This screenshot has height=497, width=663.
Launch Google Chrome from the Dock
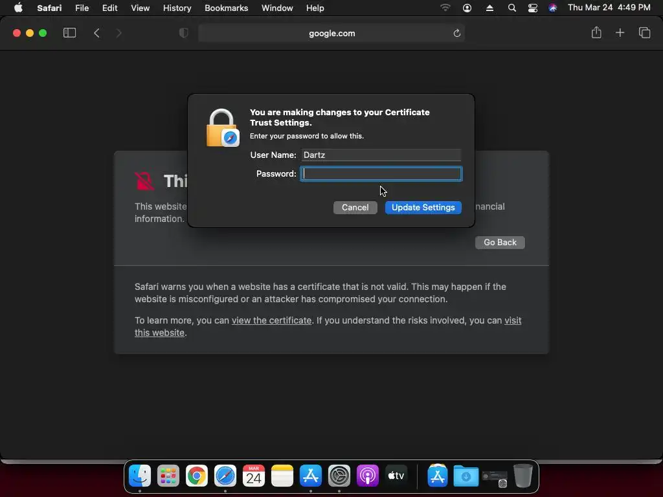pos(197,476)
